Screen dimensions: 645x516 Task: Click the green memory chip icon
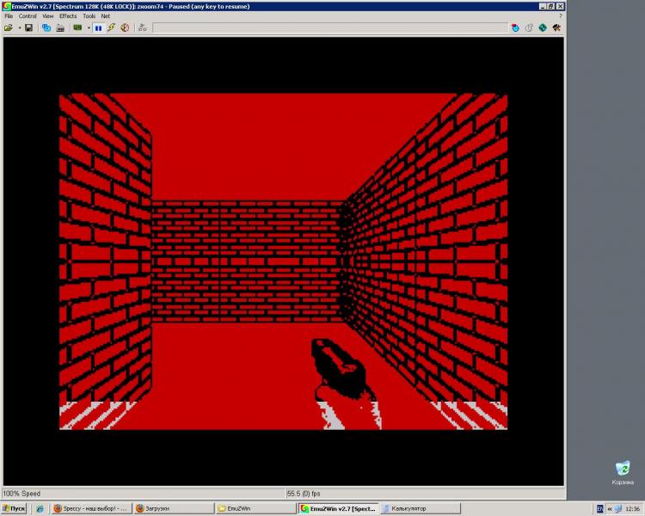click(x=77, y=28)
